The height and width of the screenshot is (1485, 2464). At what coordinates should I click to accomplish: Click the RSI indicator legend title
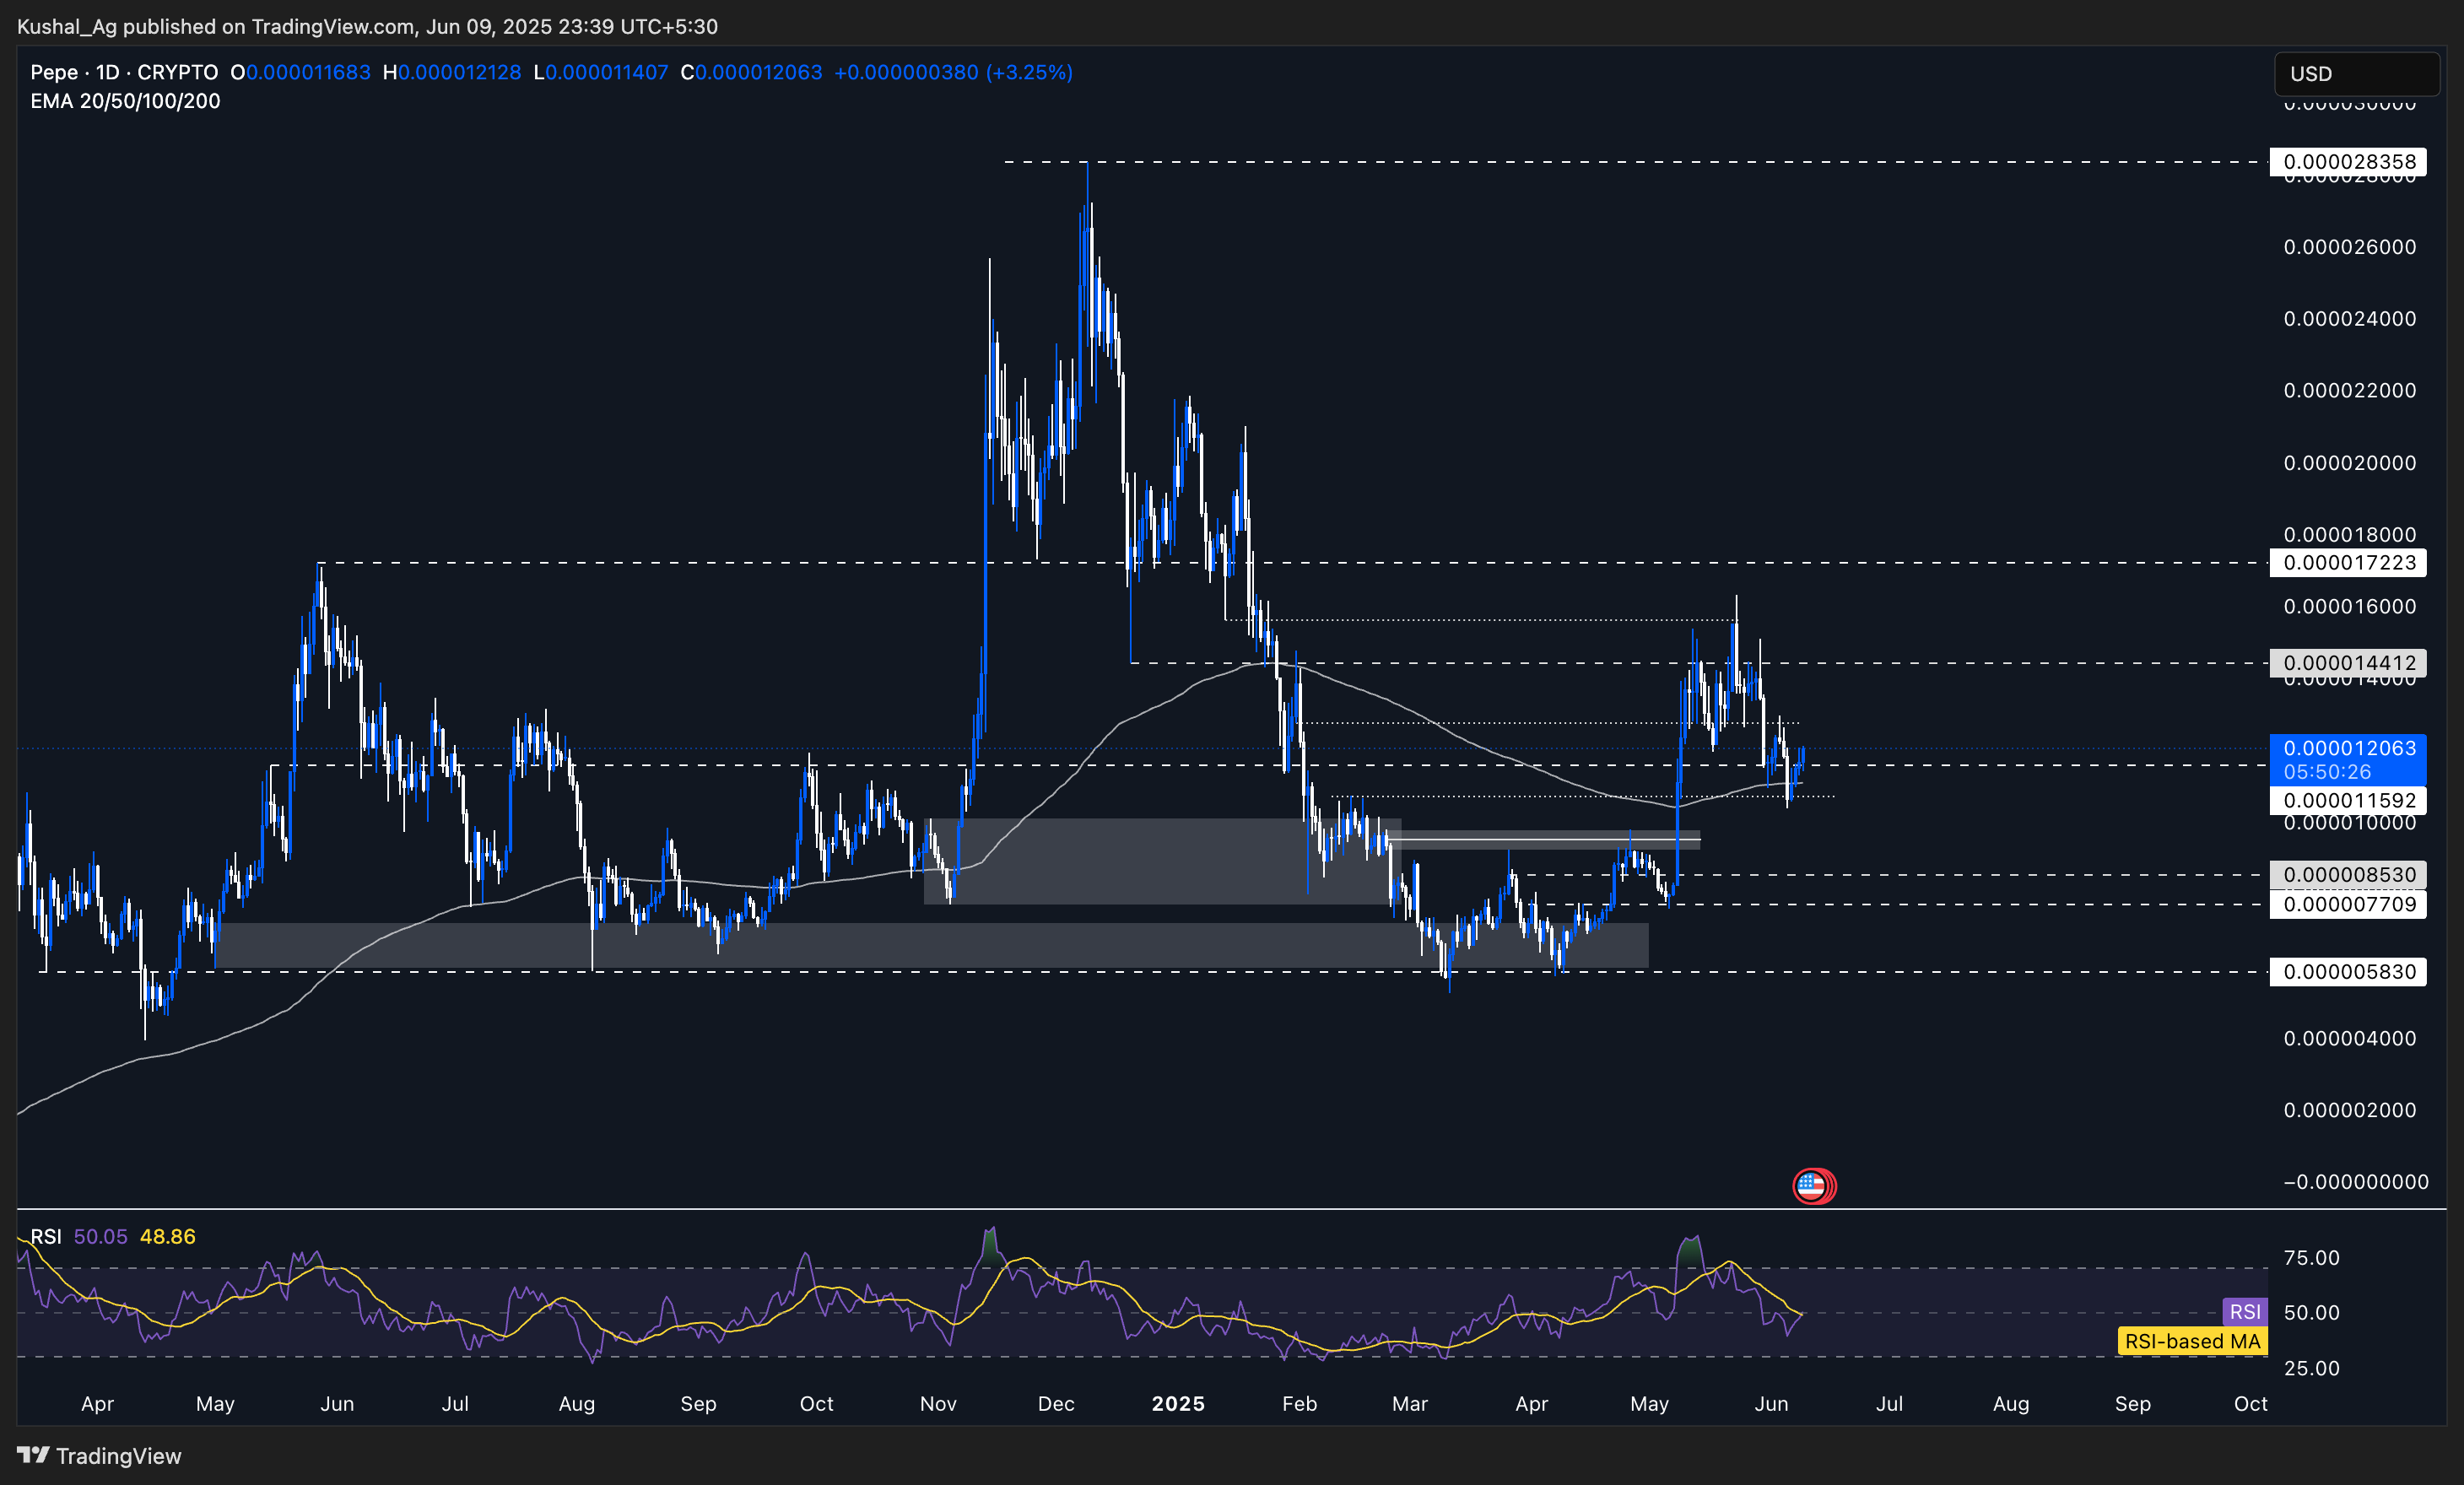tap(46, 1237)
